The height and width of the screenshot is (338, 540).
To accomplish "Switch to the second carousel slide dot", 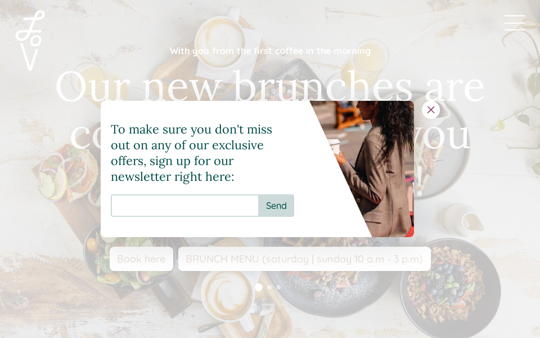I will [269, 287].
